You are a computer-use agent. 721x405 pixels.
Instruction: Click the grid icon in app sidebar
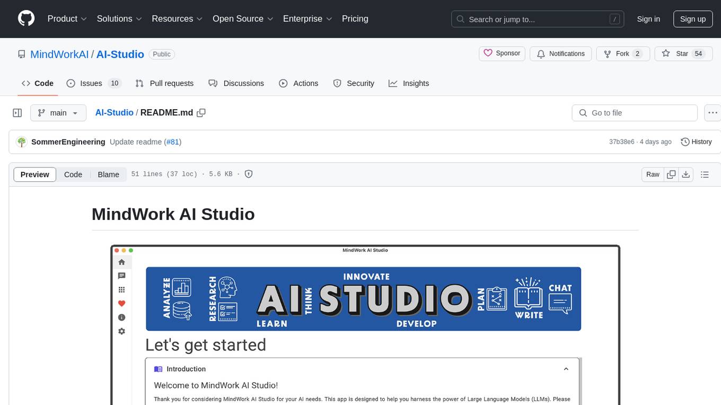coord(121,289)
